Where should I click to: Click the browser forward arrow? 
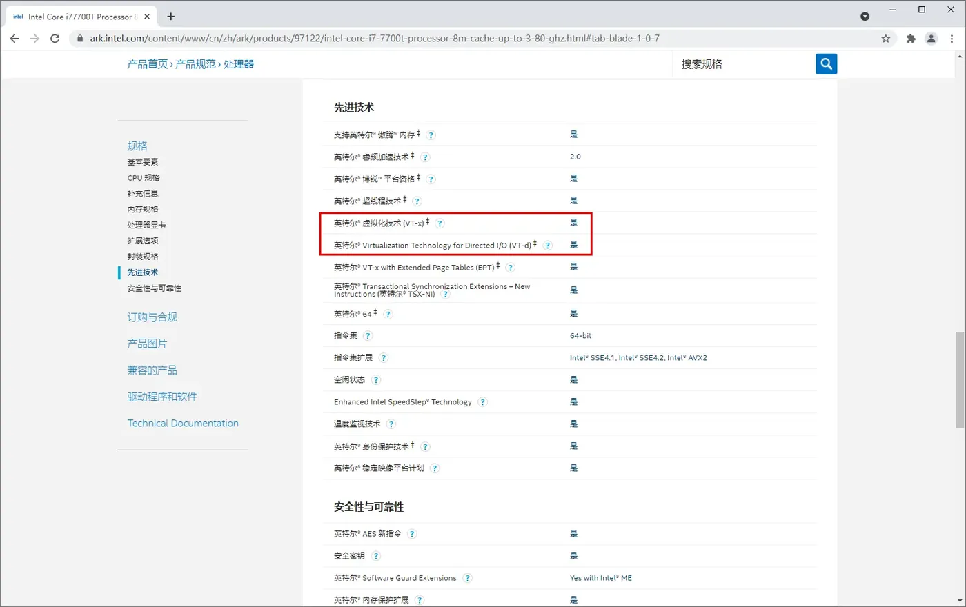pyautogui.click(x=34, y=39)
